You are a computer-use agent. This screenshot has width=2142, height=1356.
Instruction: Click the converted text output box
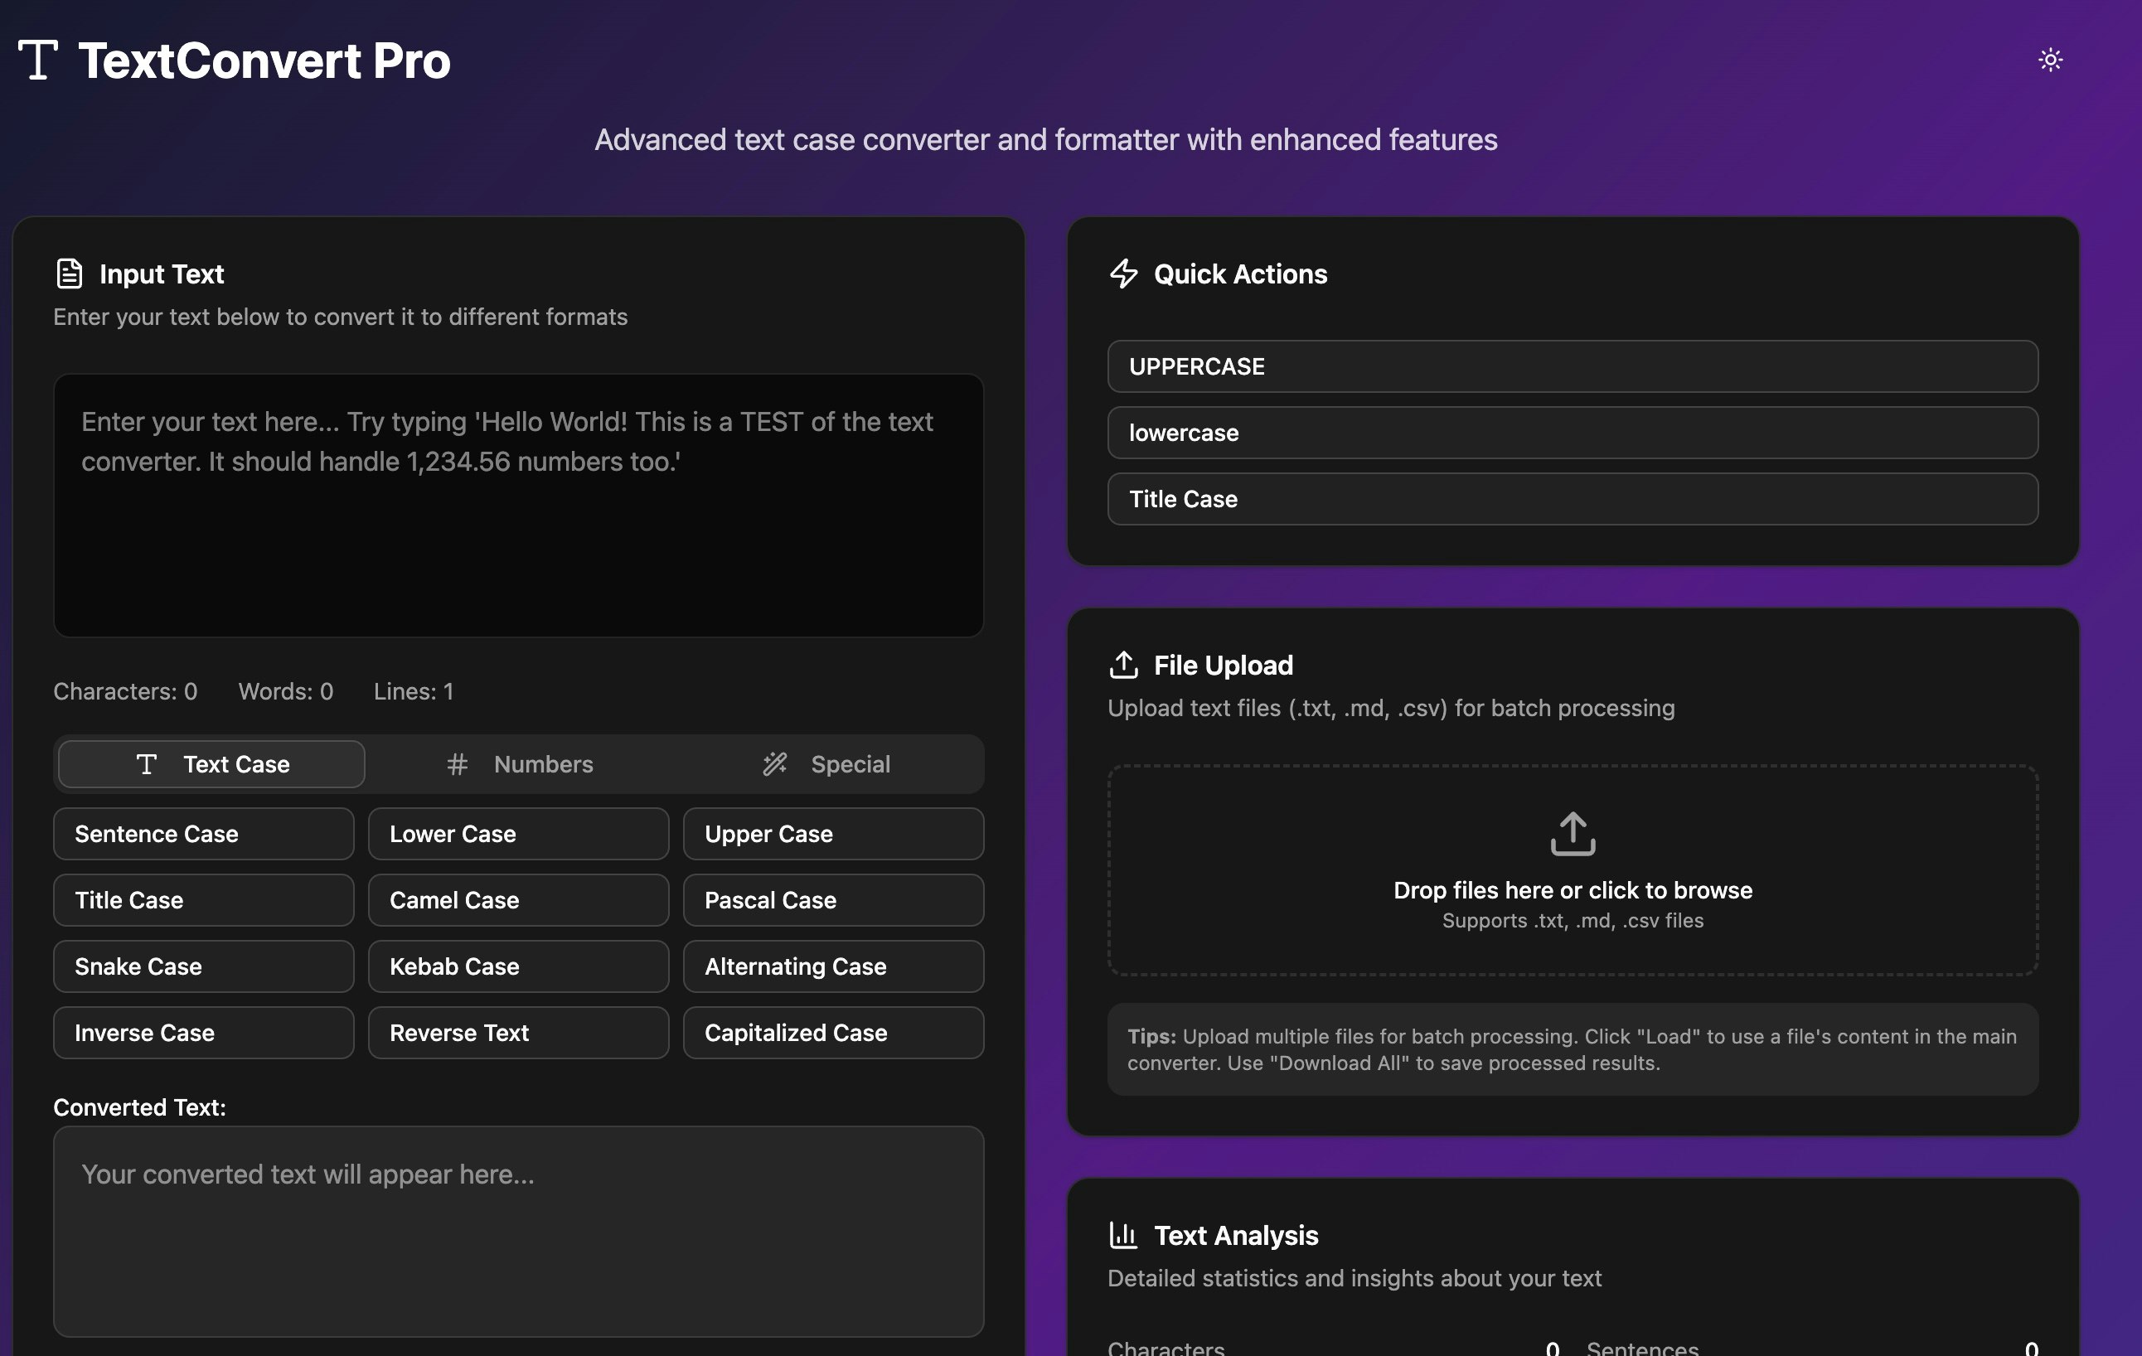tap(518, 1245)
